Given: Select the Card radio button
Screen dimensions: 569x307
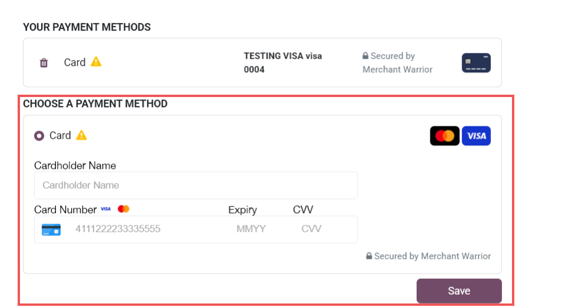Looking at the screenshot, I should point(39,136).
